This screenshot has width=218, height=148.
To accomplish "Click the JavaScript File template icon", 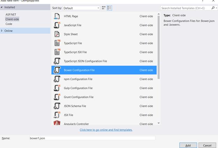I will click(57, 25).
